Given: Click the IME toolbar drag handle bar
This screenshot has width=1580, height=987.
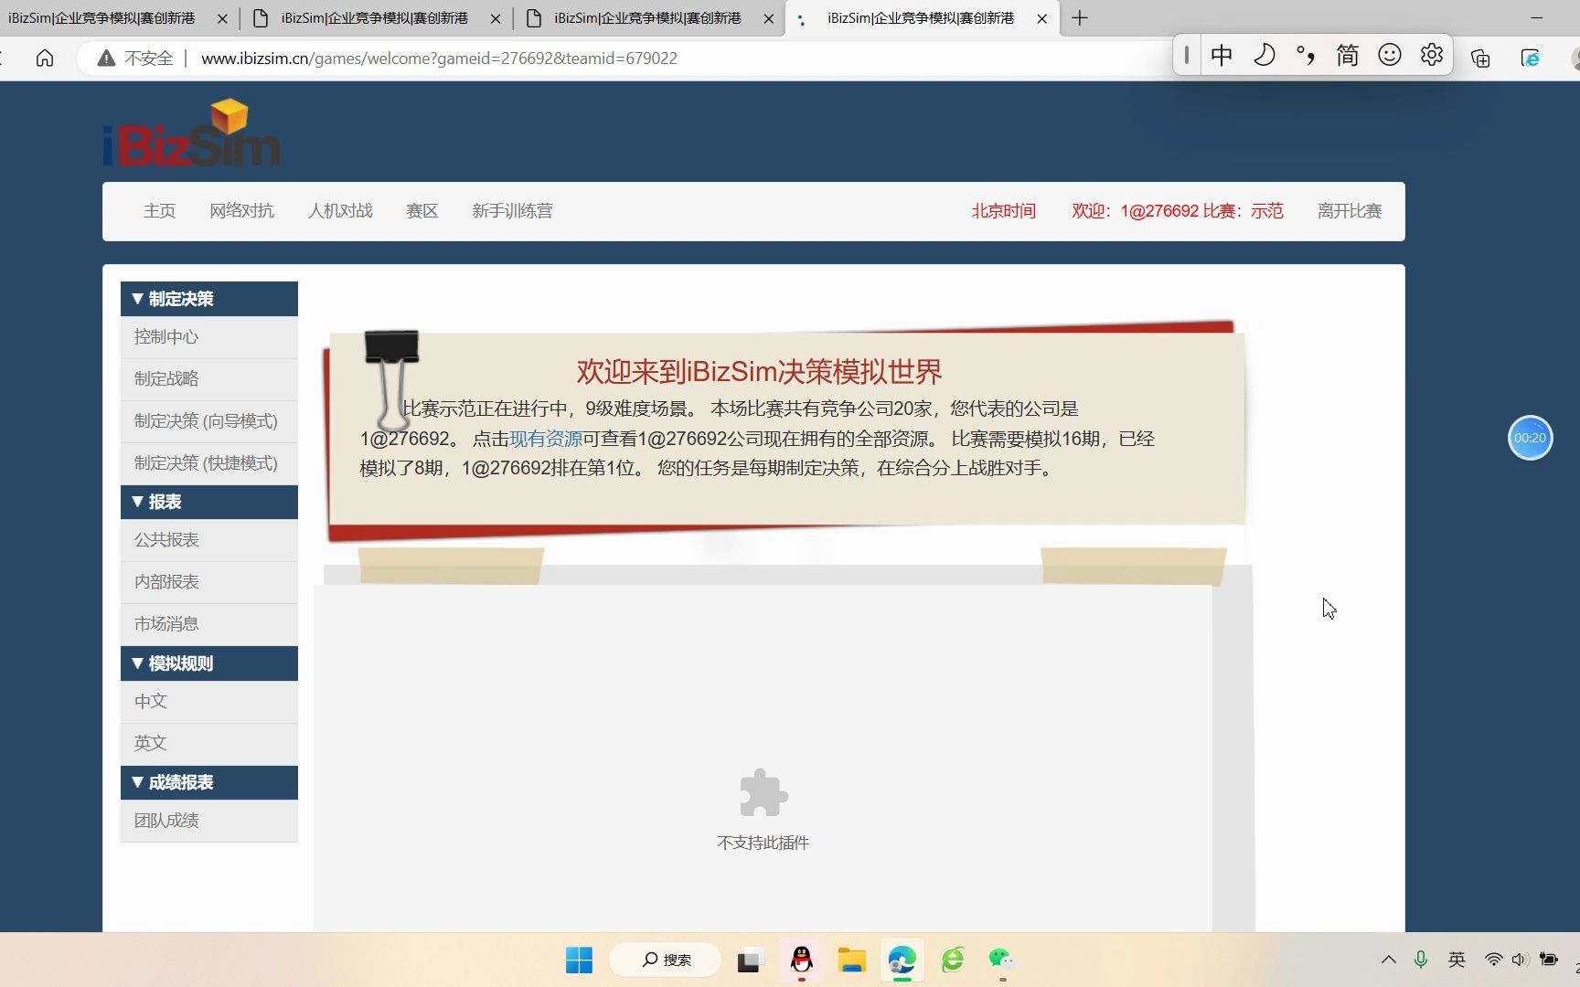Looking at the screenshot, I should pyautogui.click(x=1187, y=56).
